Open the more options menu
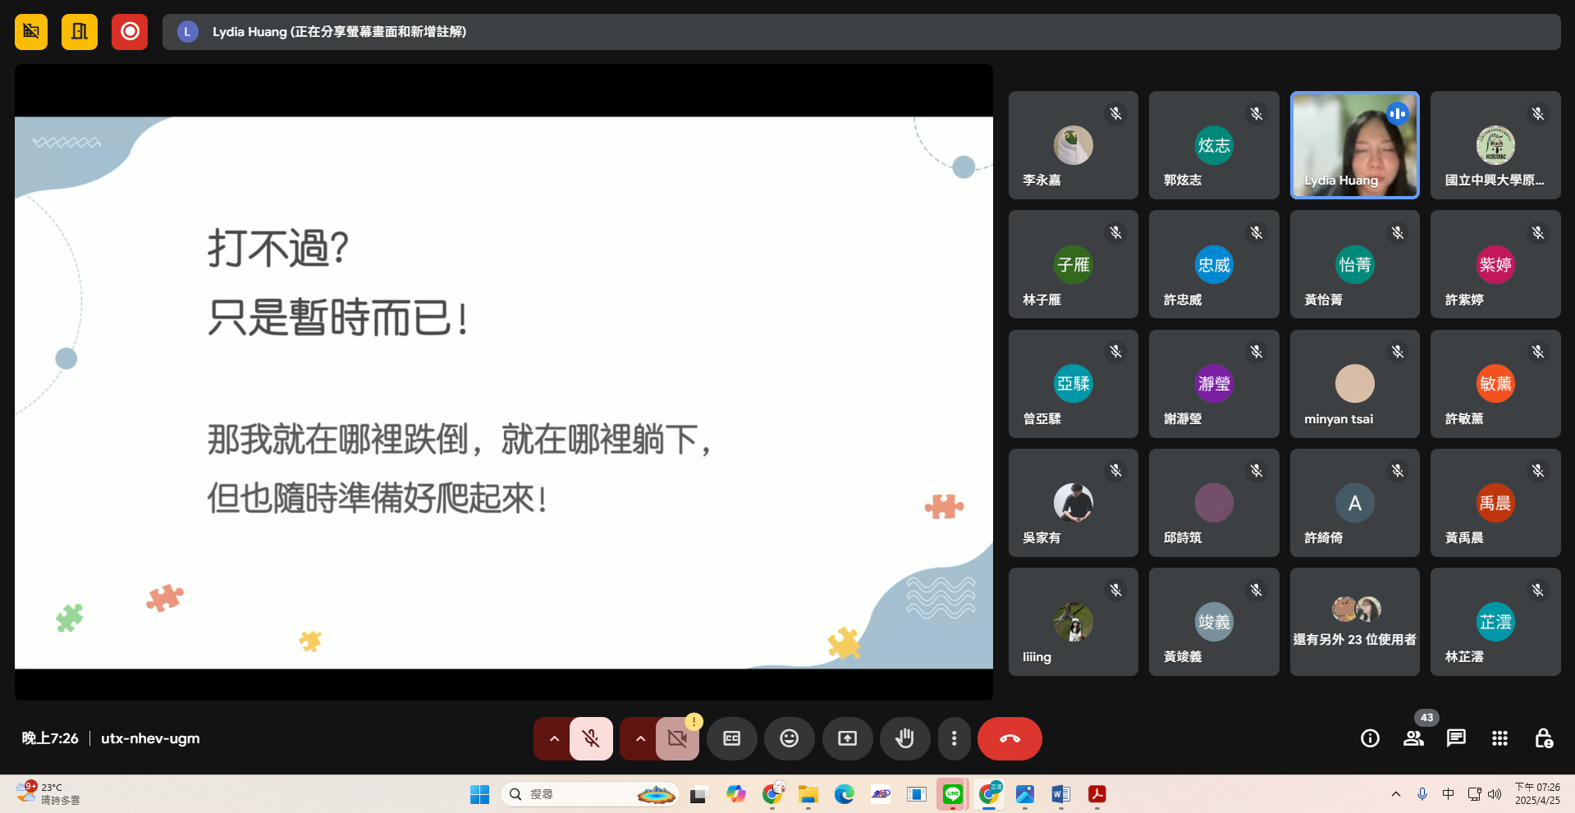This screenshot has width=1575, height=813. point(954,738)
